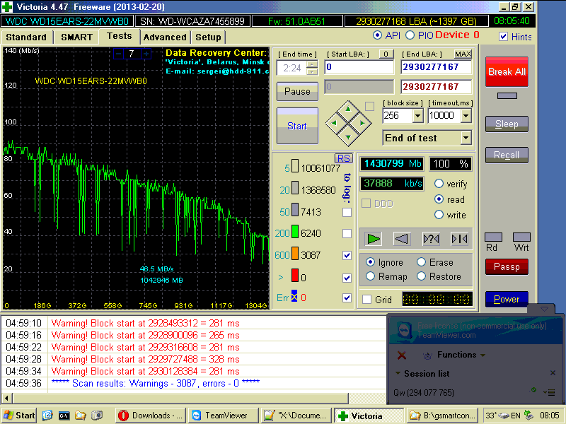Open the block size dropdown
This screenshot has height=424, width=566.
[418, 116]
